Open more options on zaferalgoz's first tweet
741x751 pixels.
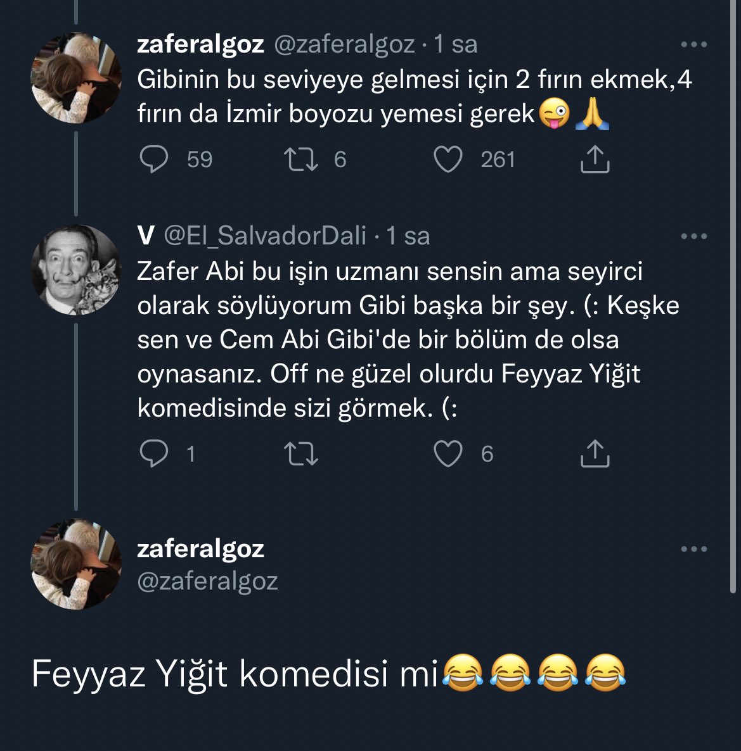[x=693, y=44]
